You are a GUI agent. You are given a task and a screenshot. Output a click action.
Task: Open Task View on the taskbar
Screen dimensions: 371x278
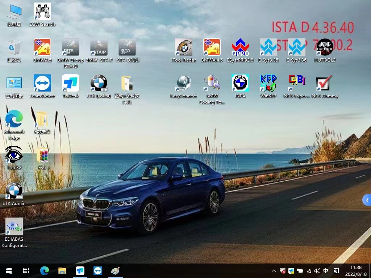coord(26,271)
